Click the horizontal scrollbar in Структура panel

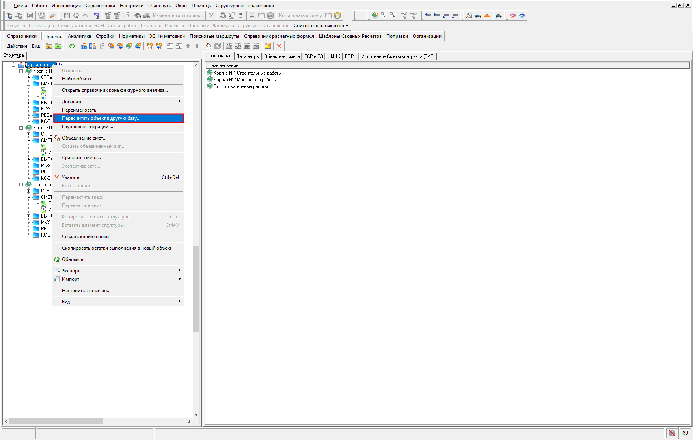click(x=56, y=421)
